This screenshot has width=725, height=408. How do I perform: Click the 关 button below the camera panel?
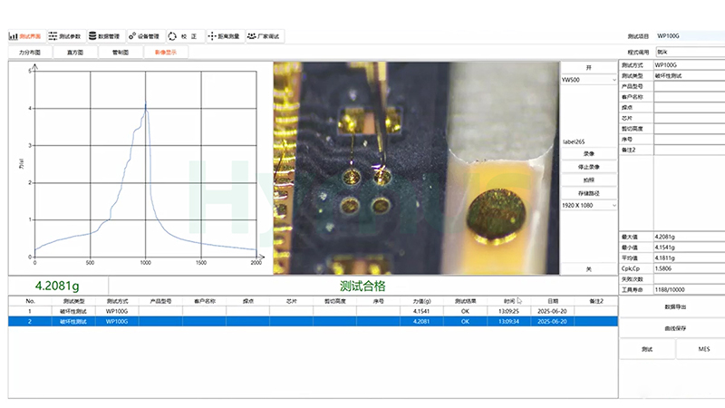click(x=588, y=269)
